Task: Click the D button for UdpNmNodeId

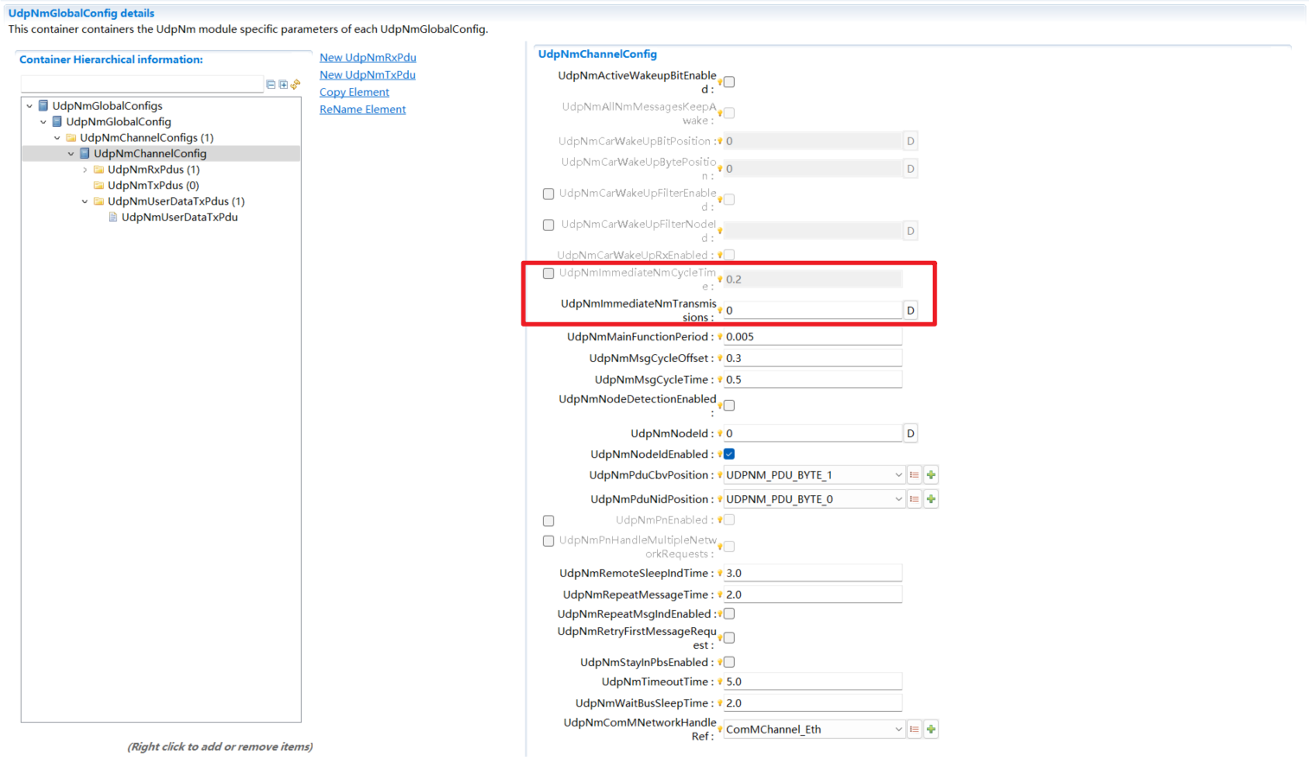Action: (x=910, y=434)
